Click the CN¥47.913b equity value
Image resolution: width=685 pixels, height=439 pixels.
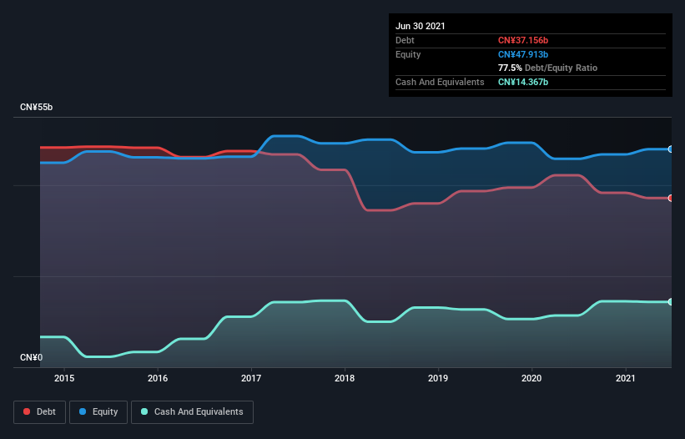coord(523,54)
